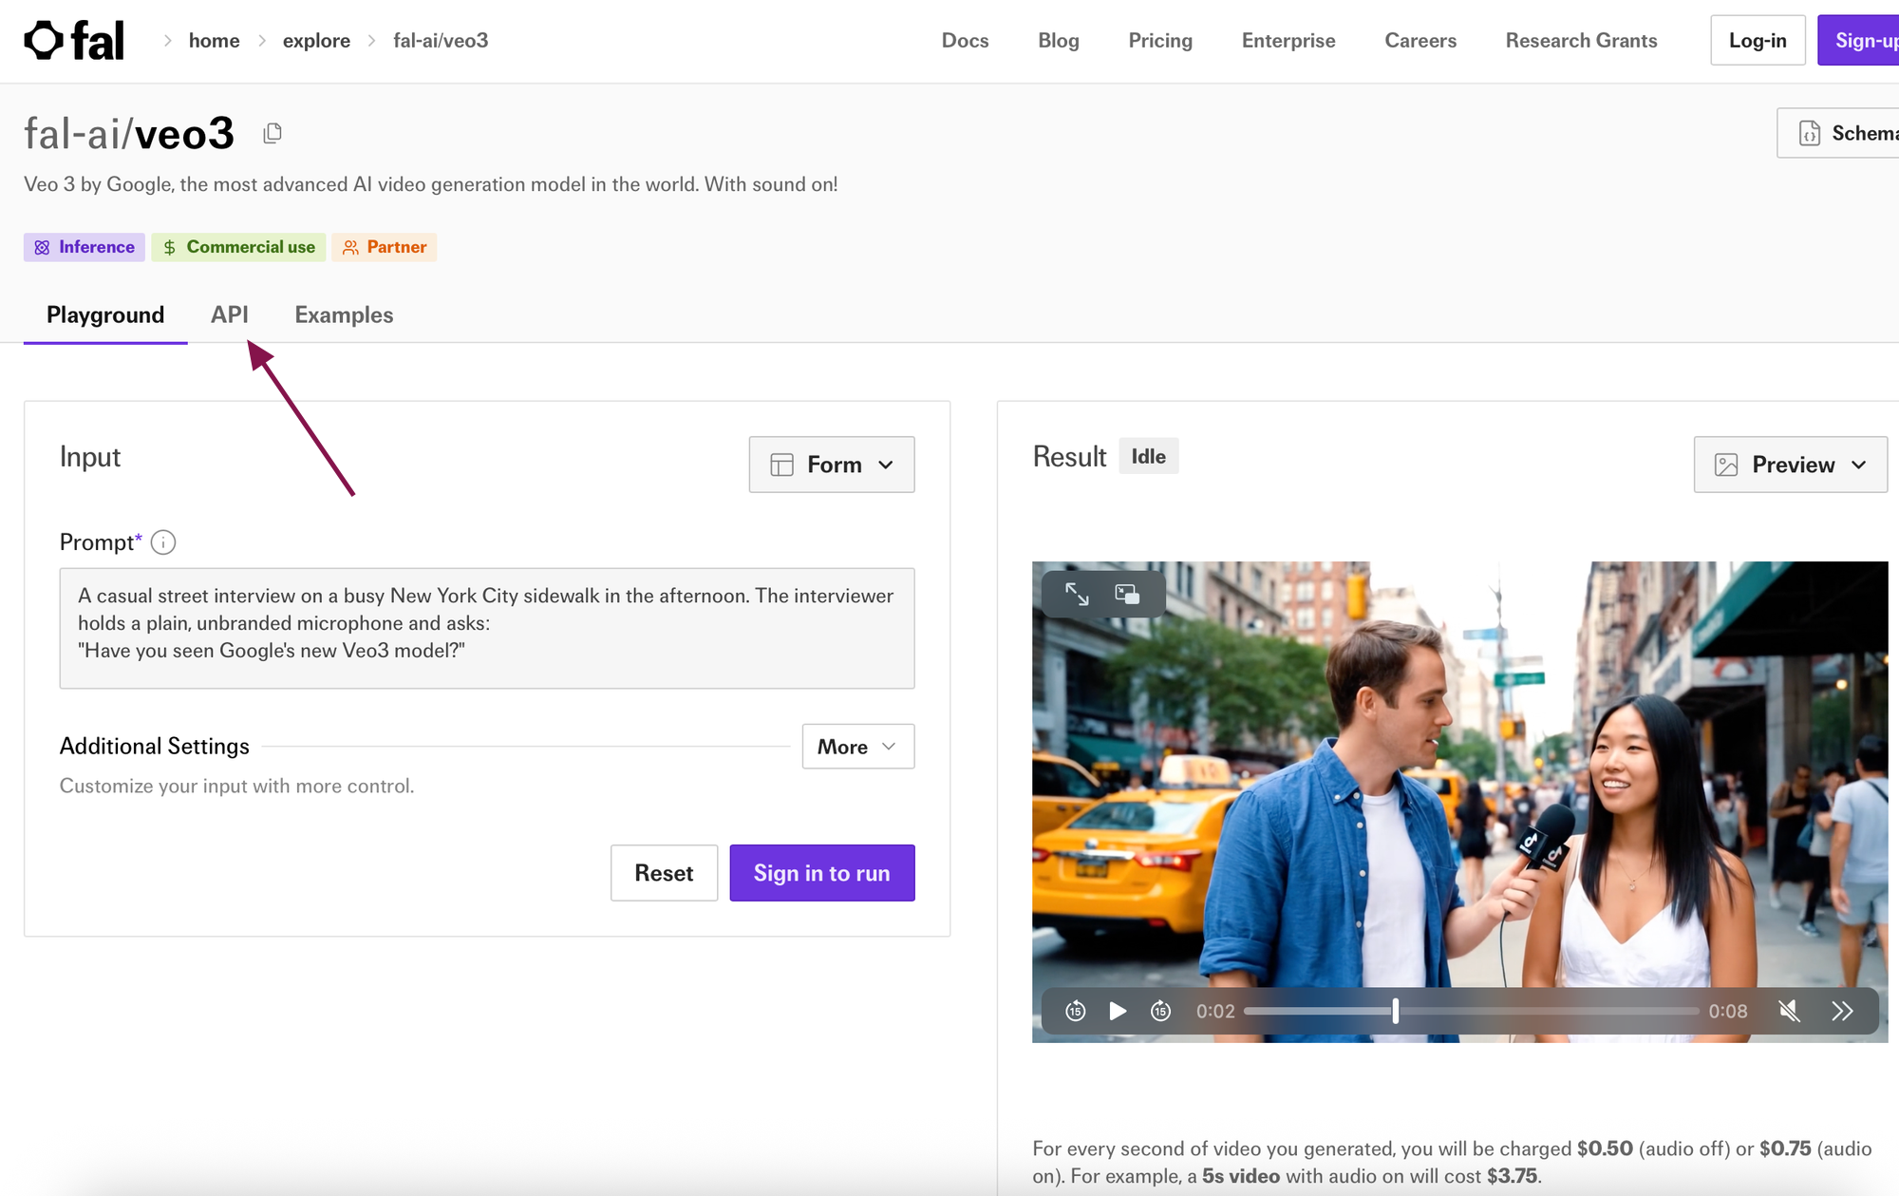Seek along the video progress bar
Screen dimensions: 1899x1196
pyautogui.click(x=1471, y=1011)
